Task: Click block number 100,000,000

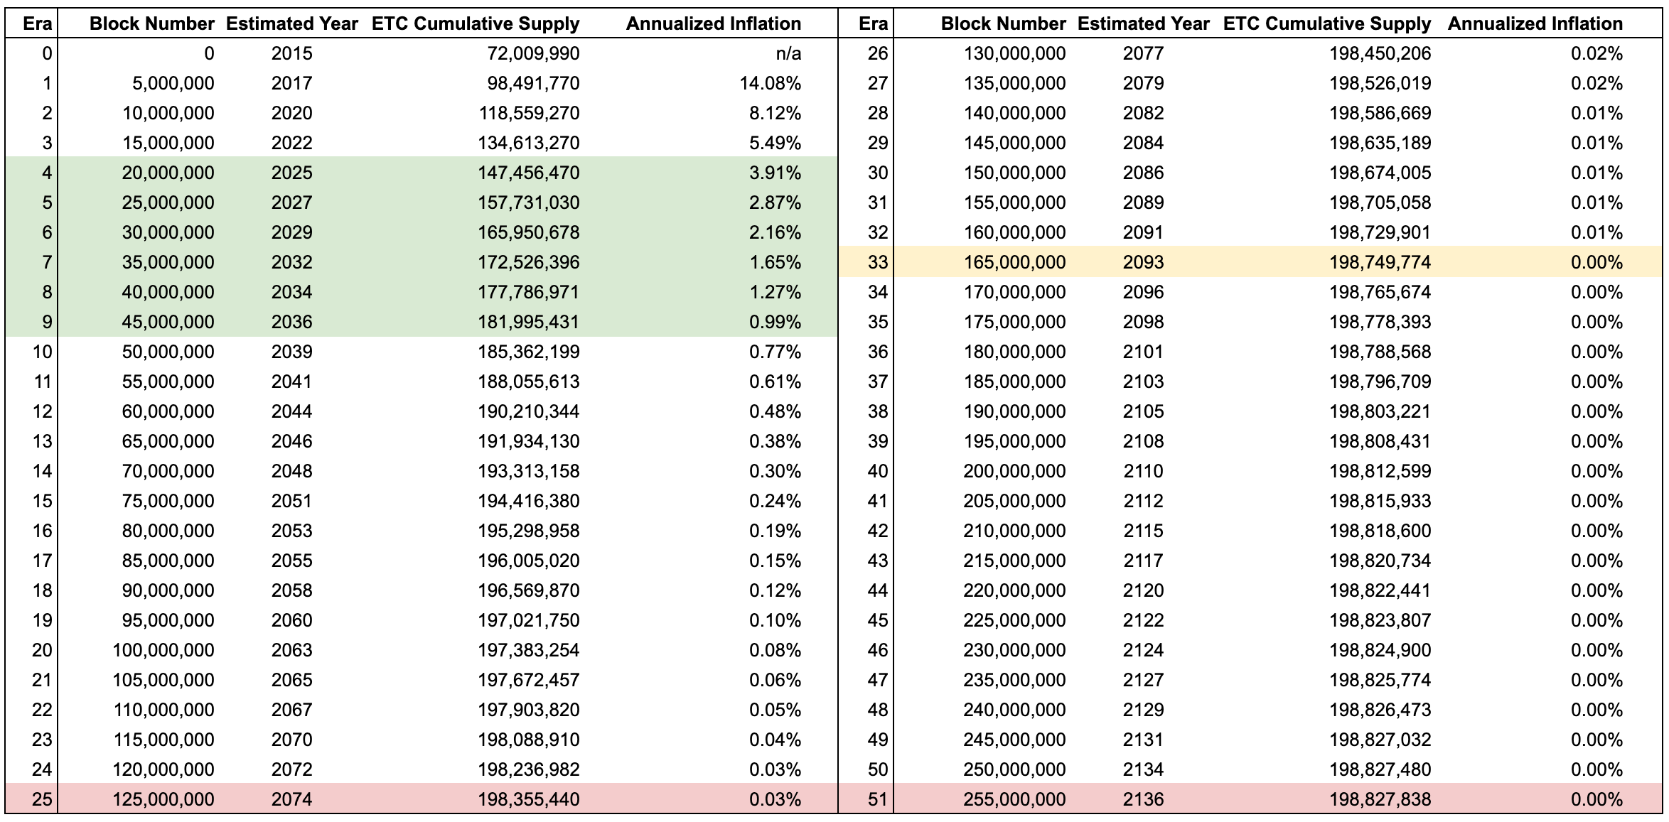Action: [x=163, y=650]
